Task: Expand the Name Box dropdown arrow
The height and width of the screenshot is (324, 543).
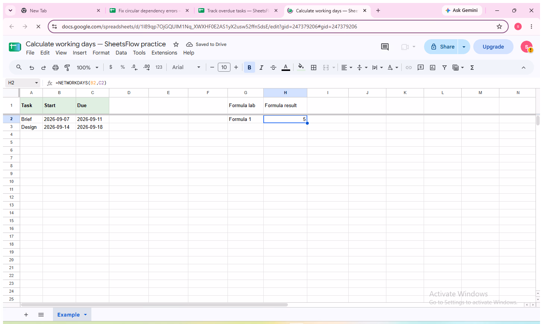Action: [37, 83]
